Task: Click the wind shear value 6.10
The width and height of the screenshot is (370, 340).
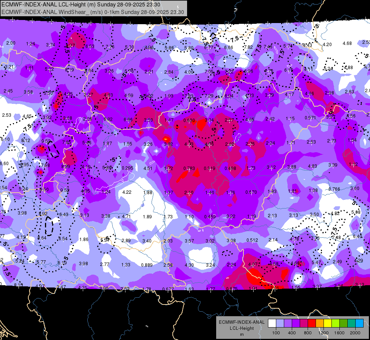Action: pos(5,139)
